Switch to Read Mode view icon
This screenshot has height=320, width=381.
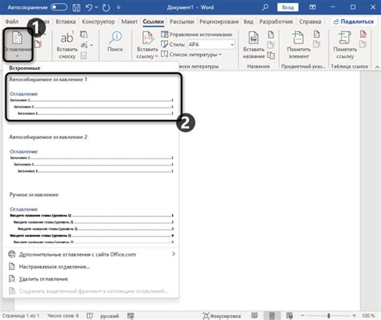(x=255, y=316)
